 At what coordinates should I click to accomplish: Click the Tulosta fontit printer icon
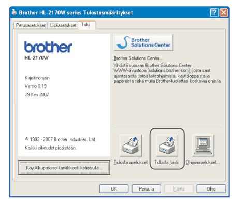pos(167,145)
